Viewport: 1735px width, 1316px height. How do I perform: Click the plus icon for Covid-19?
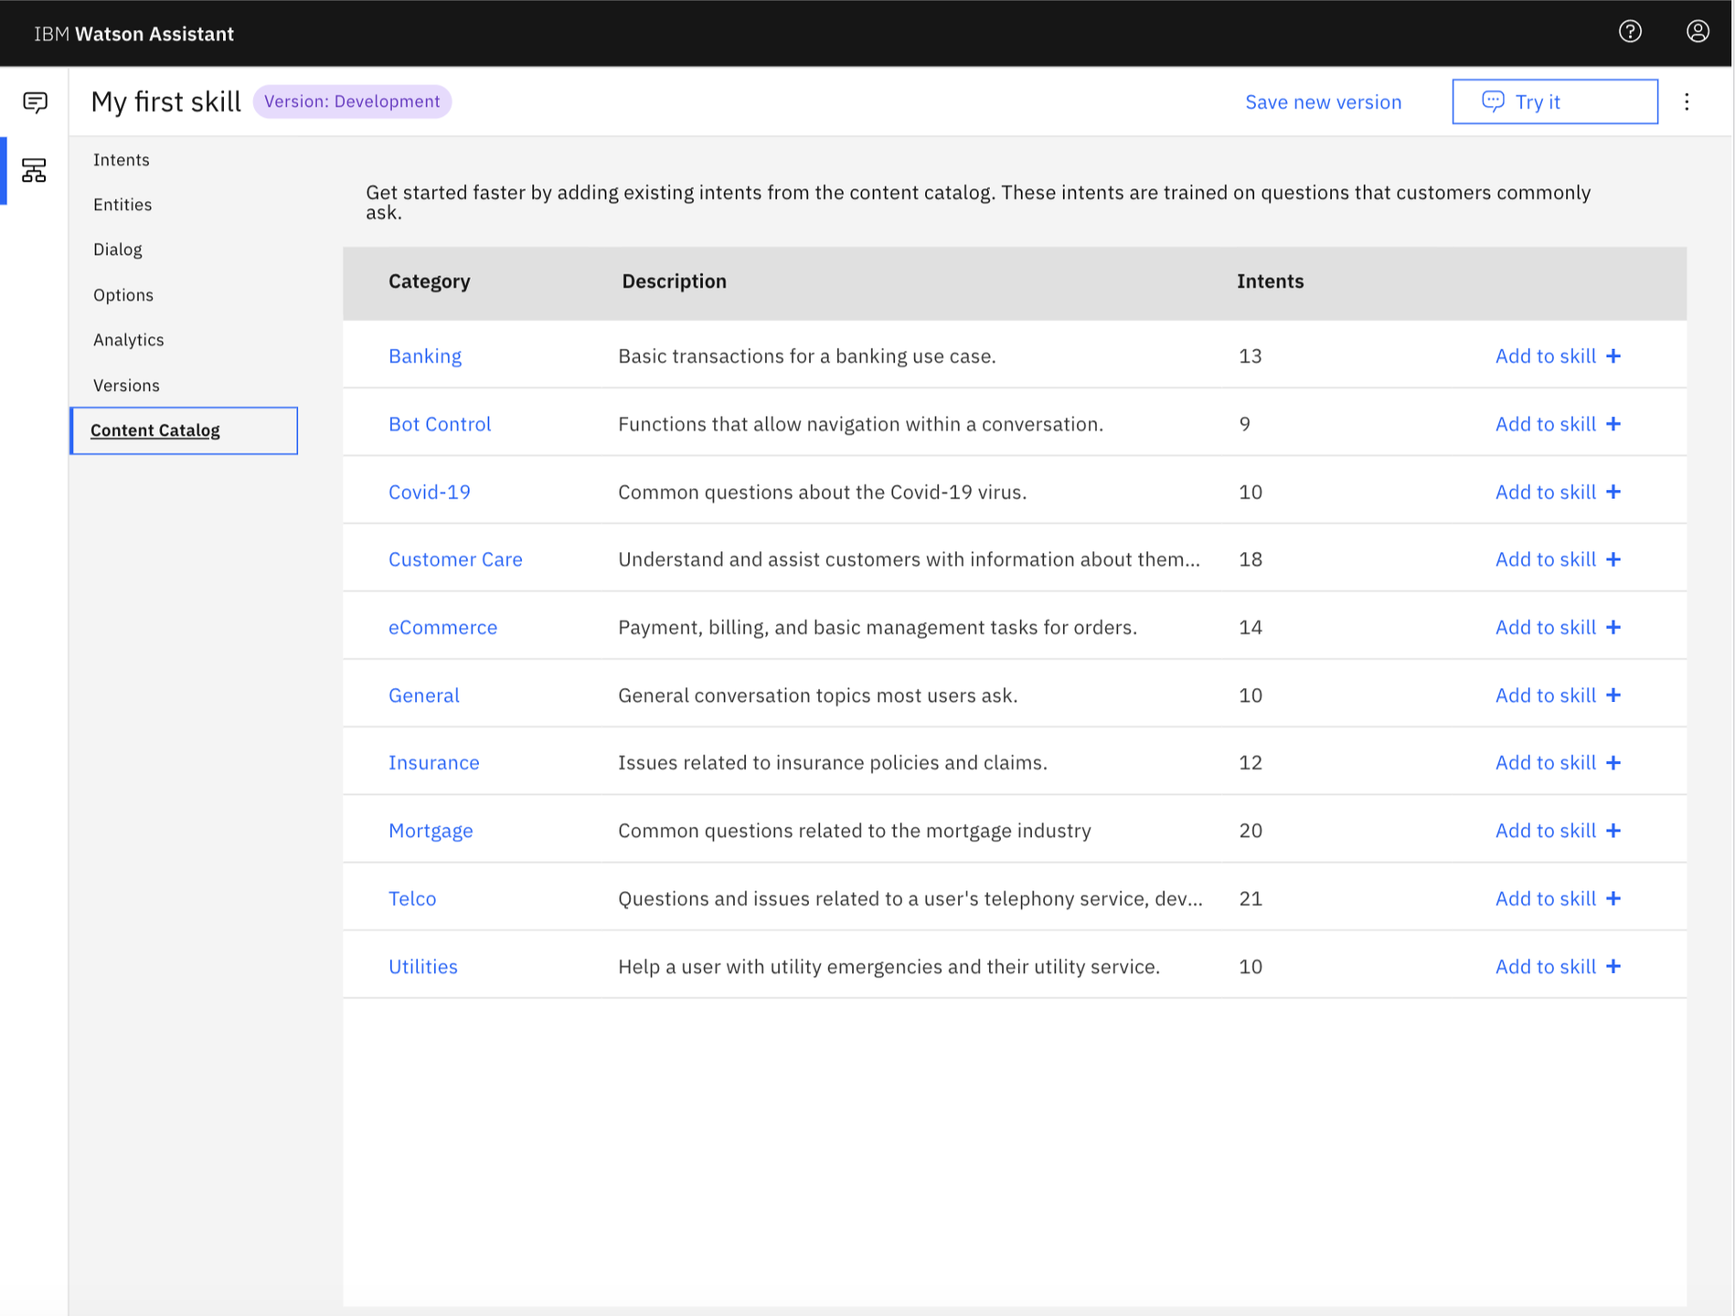tap(1613, 492)
